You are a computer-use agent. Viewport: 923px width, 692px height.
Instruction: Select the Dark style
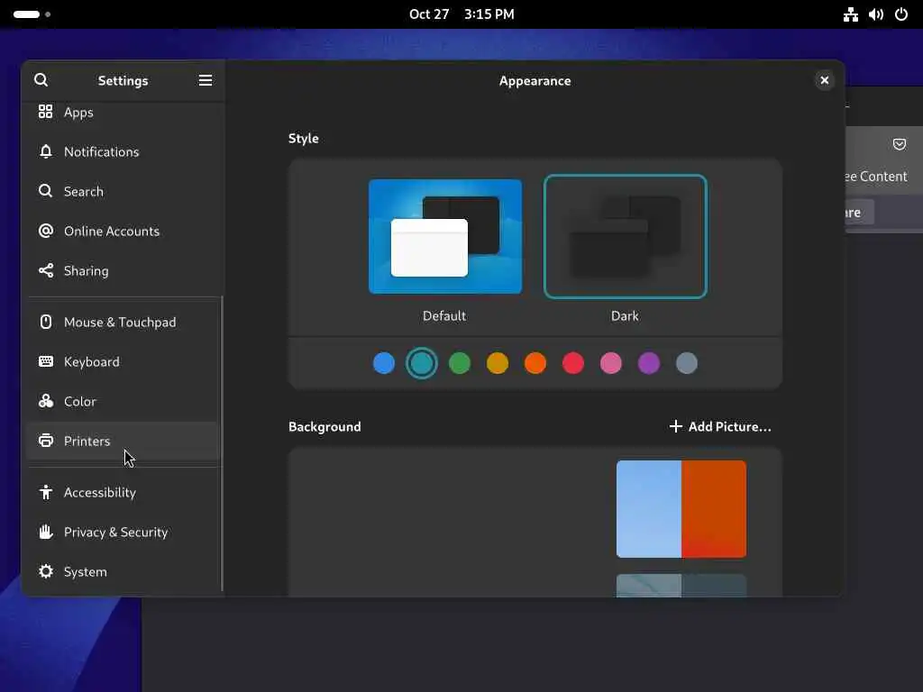click(626, 237)
